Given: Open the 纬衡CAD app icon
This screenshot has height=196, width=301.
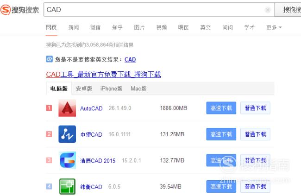Looking at the screenshot, I should click(67, 186).
